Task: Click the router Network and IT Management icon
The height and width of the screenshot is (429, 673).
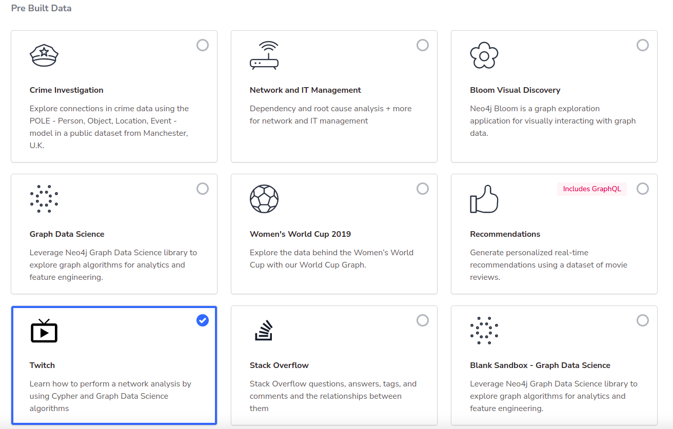Action: pyautogui.click(x=264, y=55)
